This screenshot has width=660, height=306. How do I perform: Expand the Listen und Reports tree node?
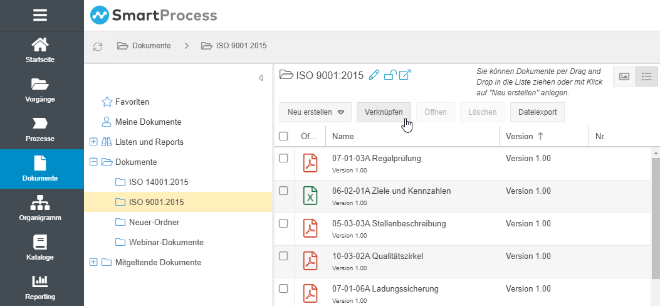pos(94,142)
